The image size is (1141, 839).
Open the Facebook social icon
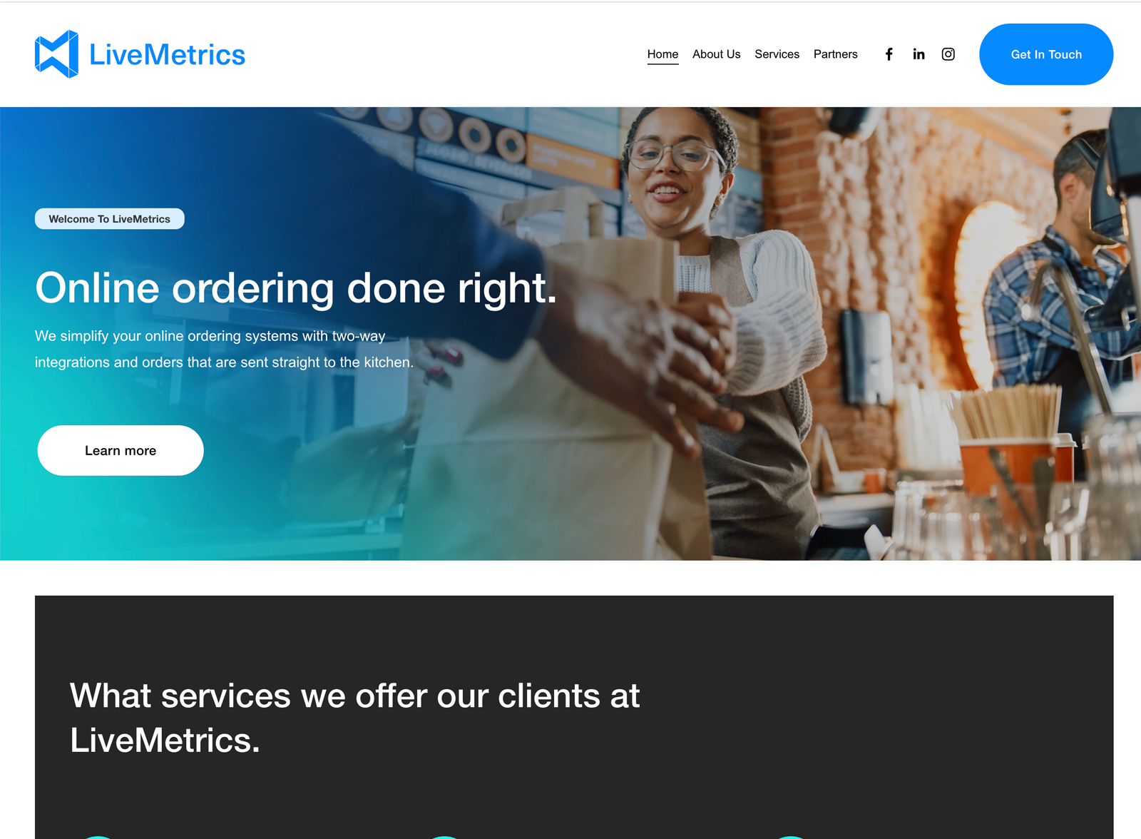(889, 54)
